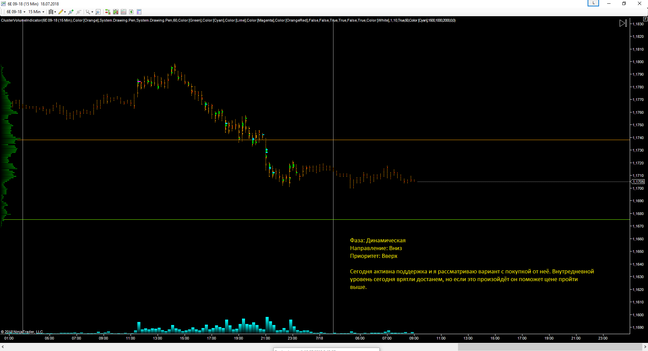
Task: Close the chart window
Action: [x=640, y=3]
